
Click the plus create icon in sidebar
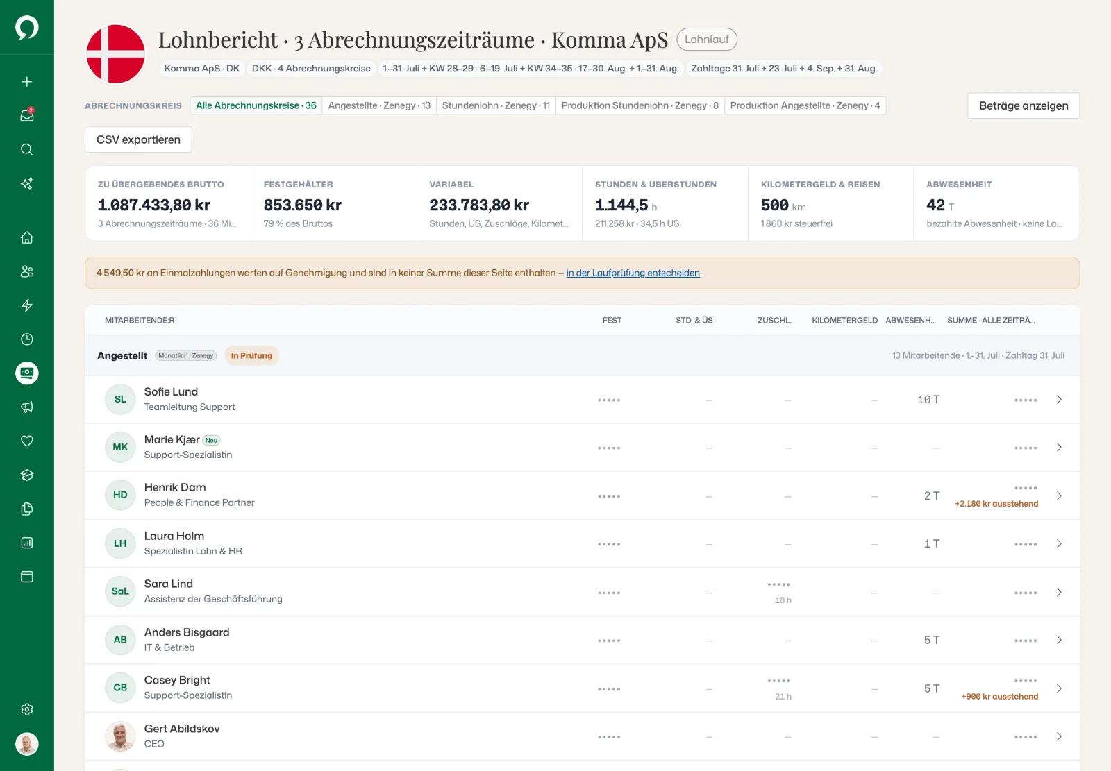coord(27,82)
